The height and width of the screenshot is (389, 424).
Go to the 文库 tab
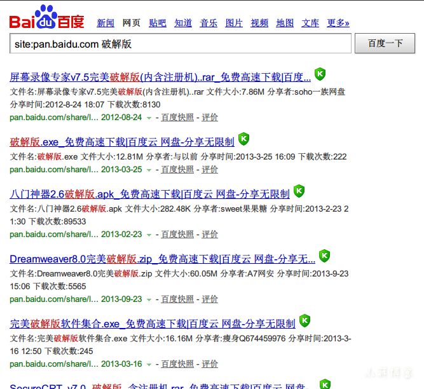310,23
